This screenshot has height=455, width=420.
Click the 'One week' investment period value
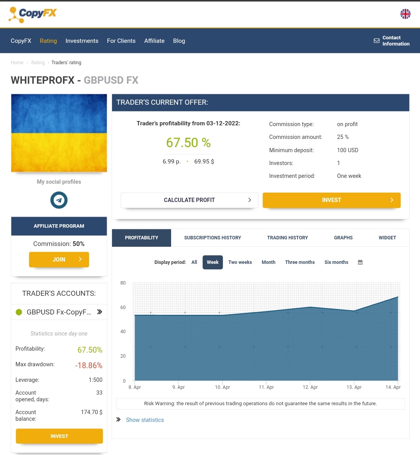(x=349, y=176)
